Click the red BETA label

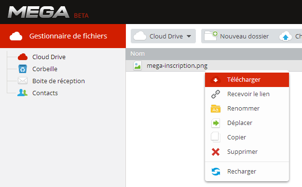point(81,15)
